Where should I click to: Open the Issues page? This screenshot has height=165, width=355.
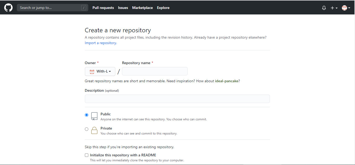123,8
